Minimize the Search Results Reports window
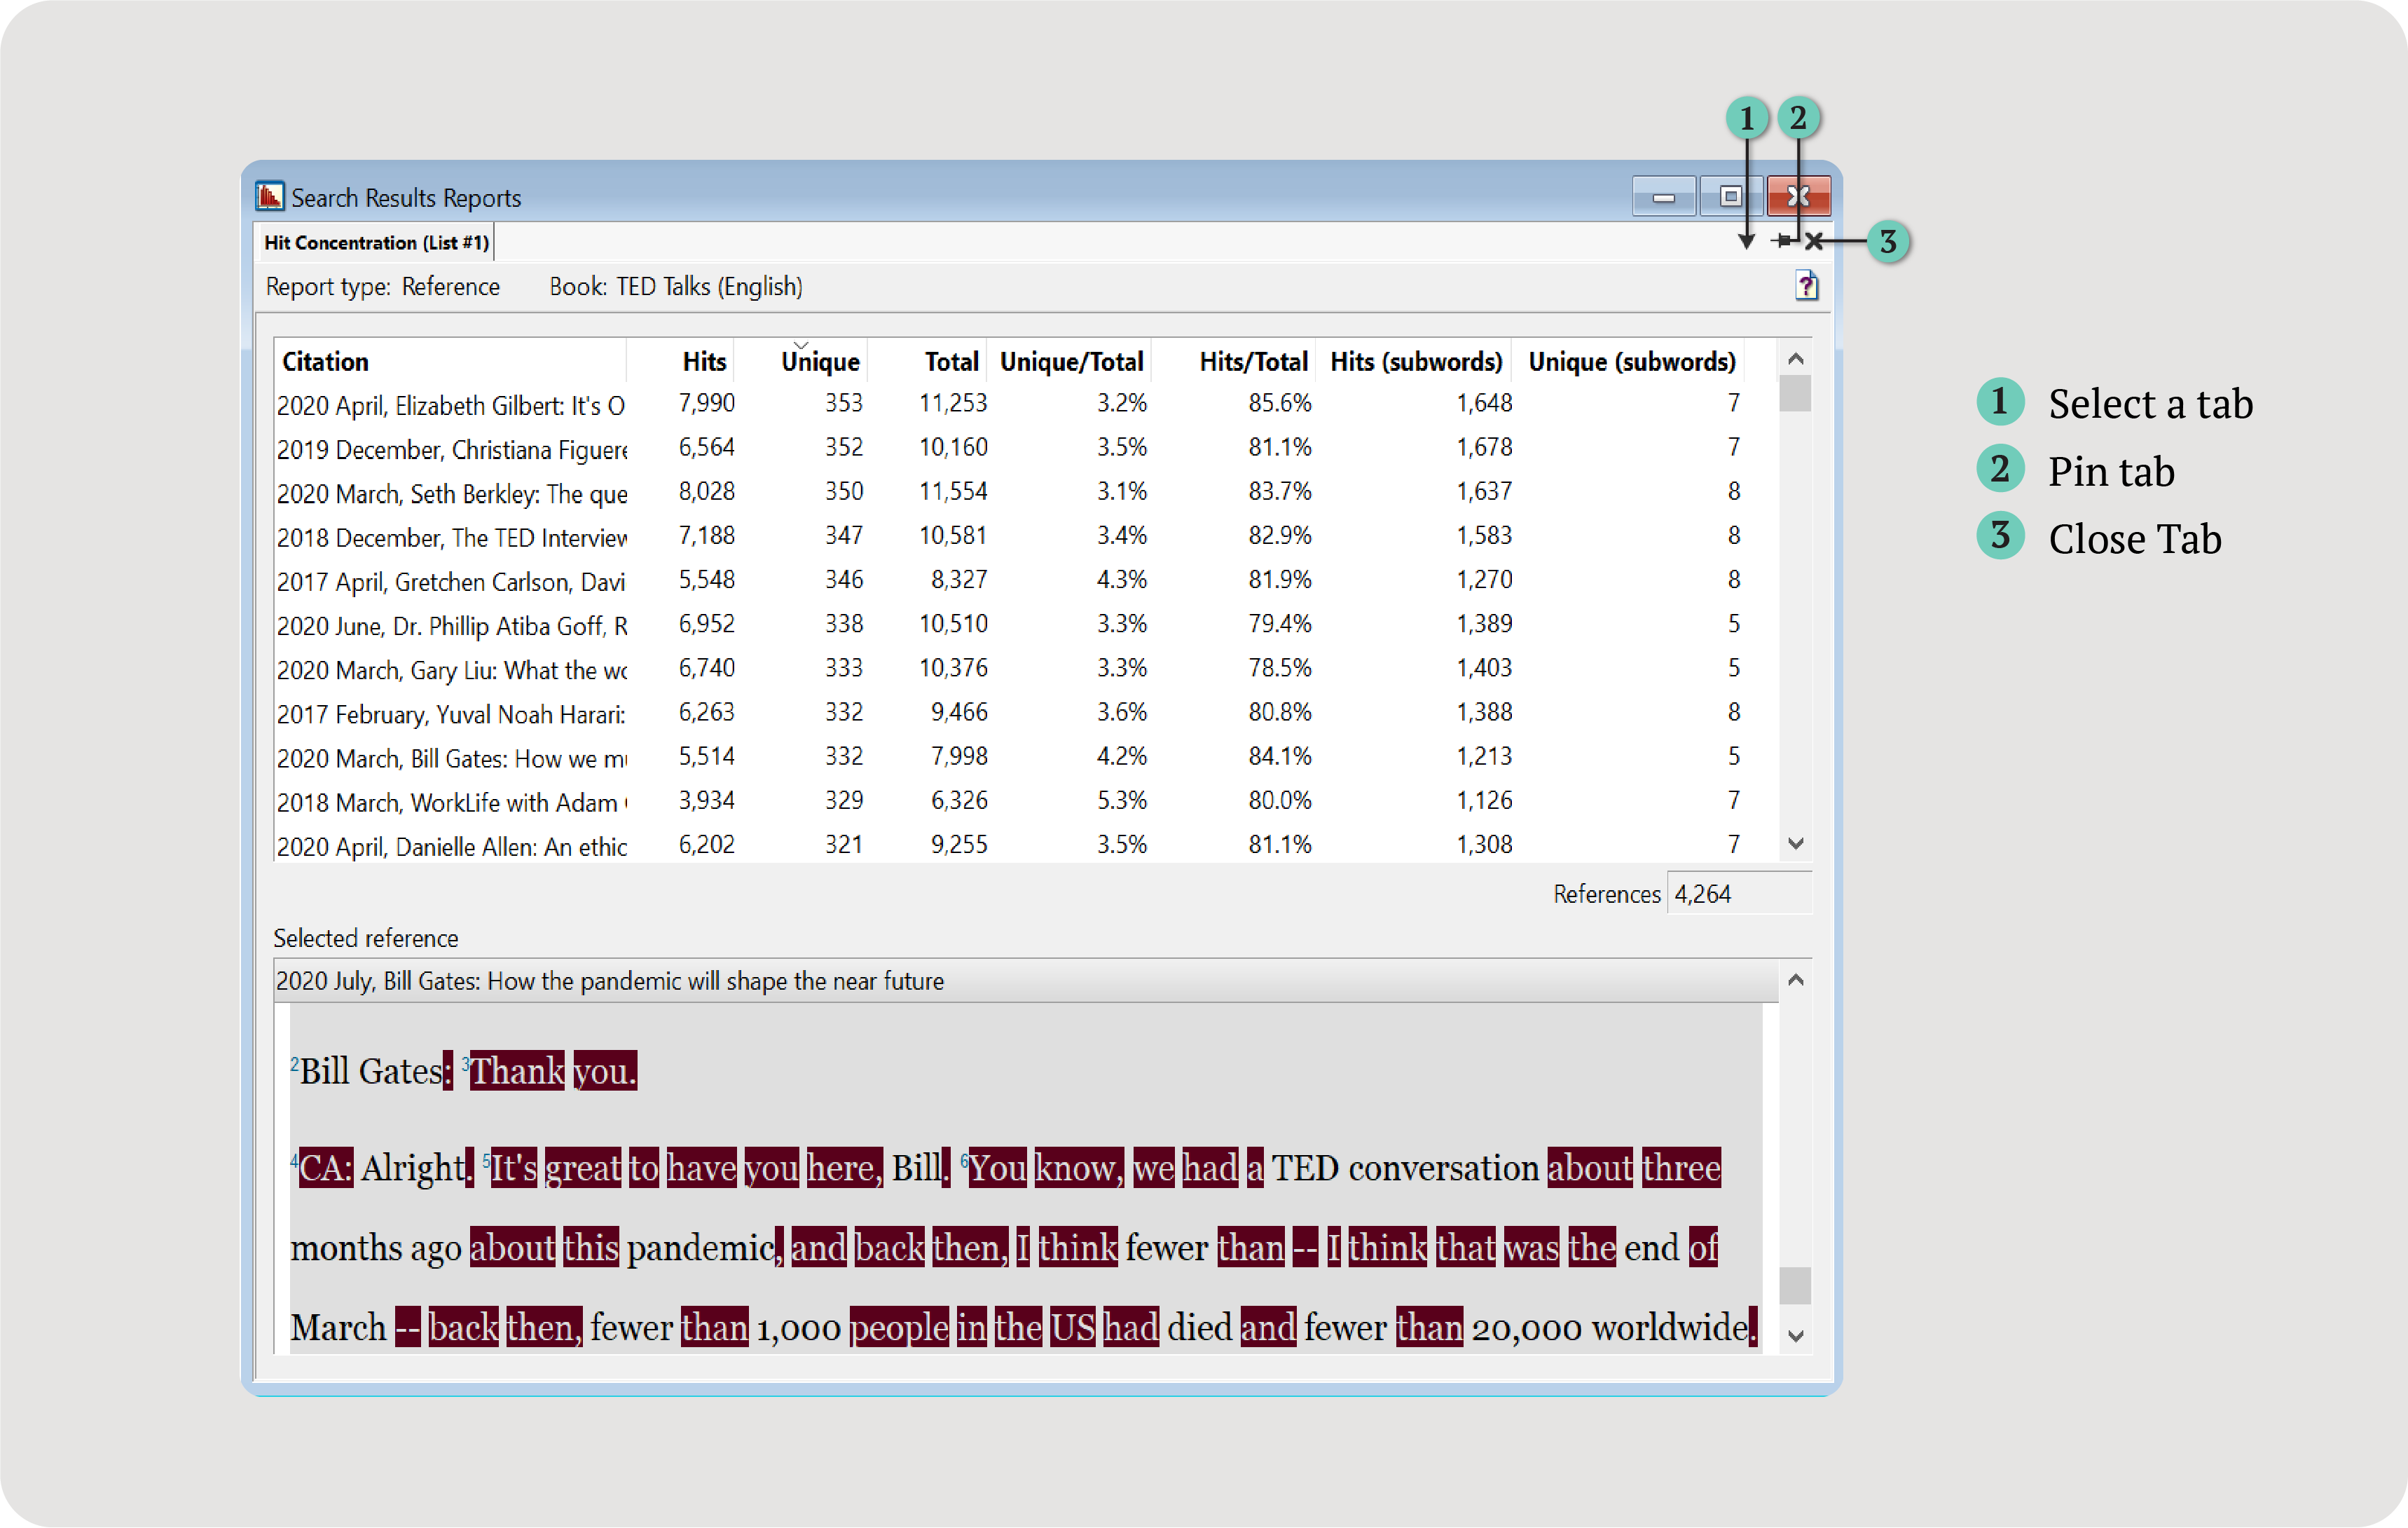 point(1663,197)
